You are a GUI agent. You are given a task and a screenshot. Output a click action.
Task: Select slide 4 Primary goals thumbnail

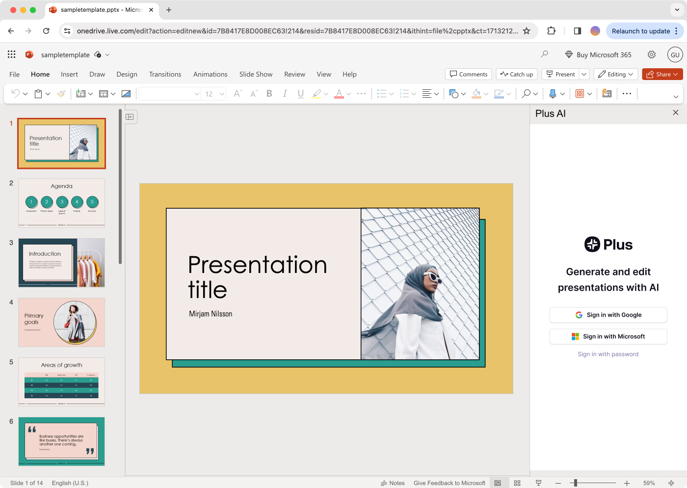(x=61, y=323)
